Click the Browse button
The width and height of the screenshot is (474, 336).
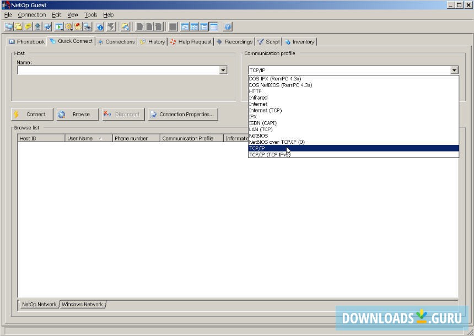[x=78, y=114]
